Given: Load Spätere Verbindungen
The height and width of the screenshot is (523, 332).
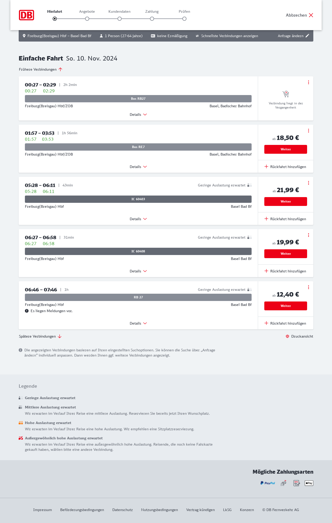Looking at the screenshot, I should [x=40, y=336].
